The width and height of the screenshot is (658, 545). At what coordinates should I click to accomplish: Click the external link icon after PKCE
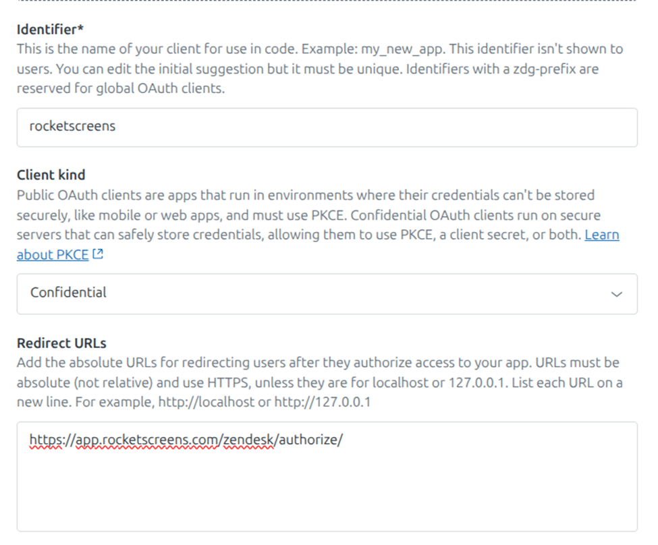click(98, 255)
